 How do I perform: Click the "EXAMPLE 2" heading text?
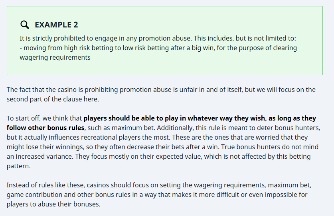56,25
